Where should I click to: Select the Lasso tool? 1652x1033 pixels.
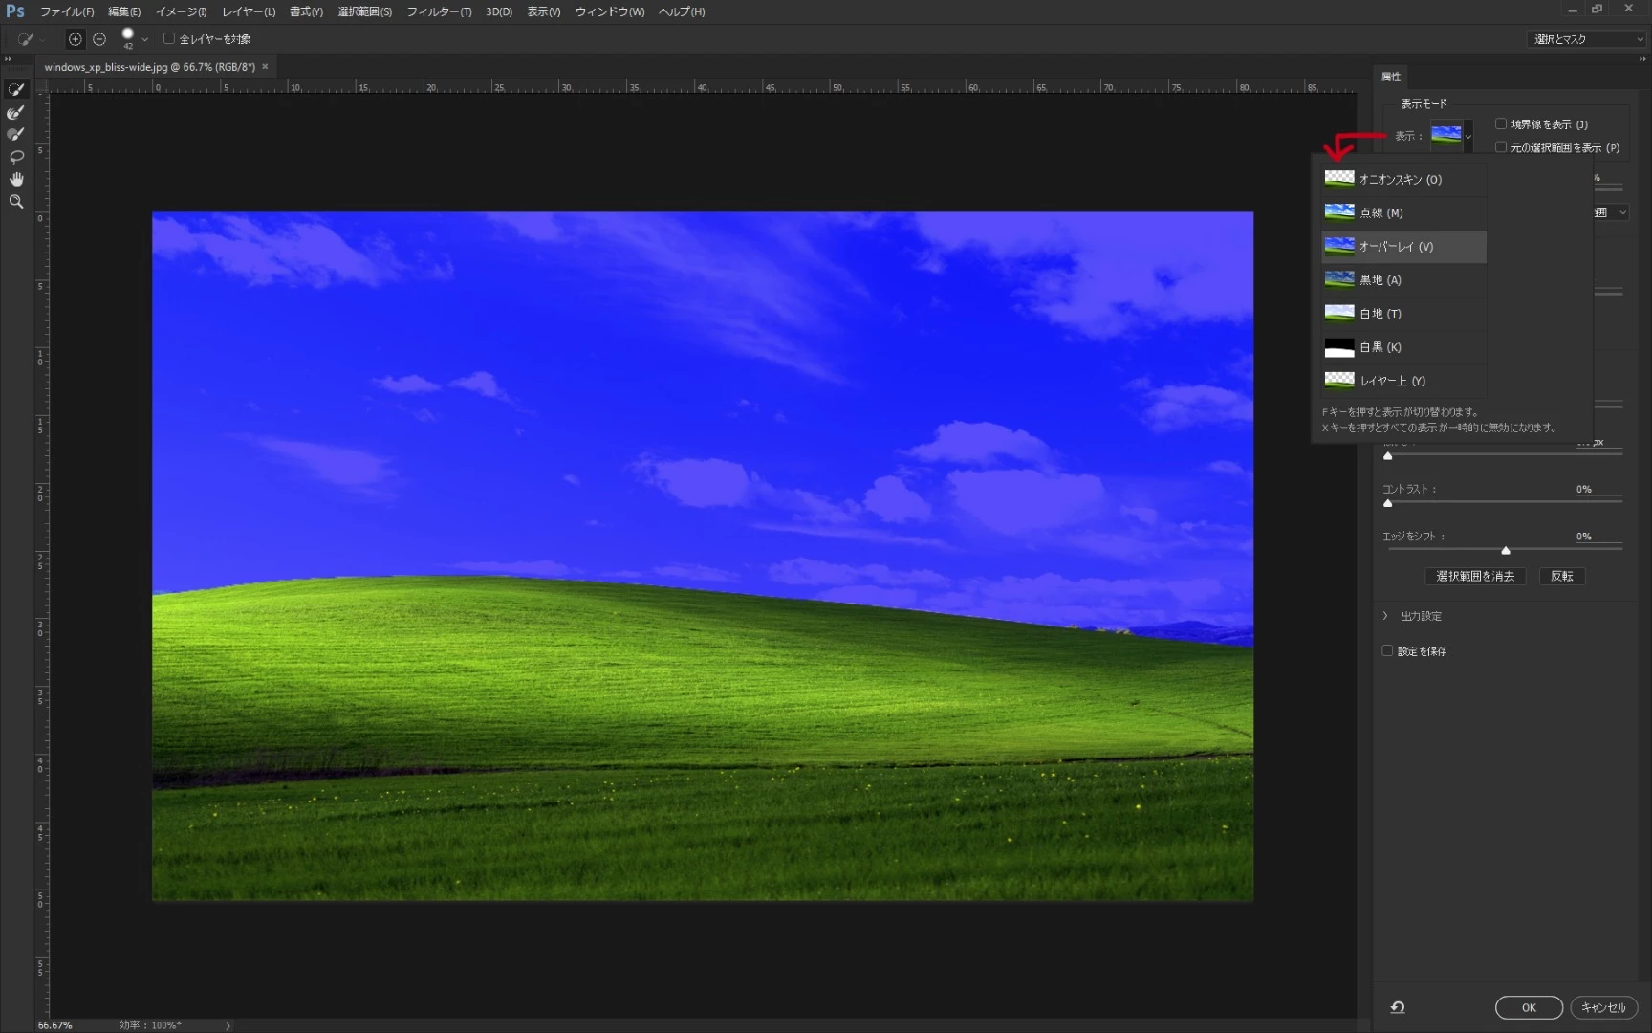point(16,157)
